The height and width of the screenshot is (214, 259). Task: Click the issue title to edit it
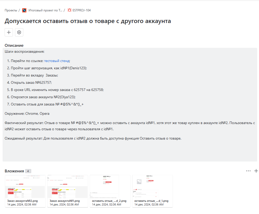[x=88, y=21]
